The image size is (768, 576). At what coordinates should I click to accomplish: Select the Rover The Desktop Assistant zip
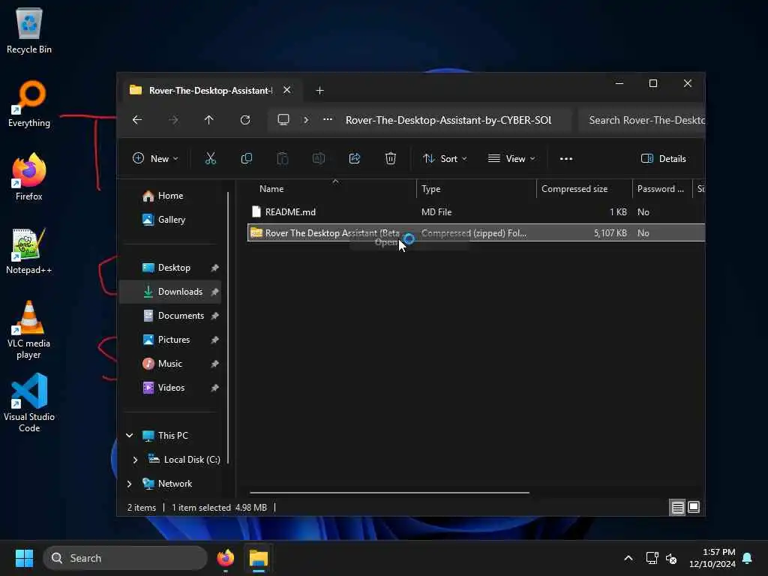(x=476, y=232)
